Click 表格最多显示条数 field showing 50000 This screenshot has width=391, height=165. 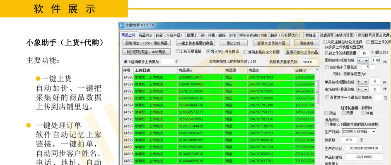(x=309, y=62)
